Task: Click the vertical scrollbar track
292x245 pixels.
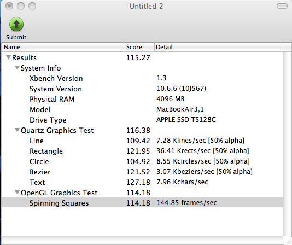Action: click(x=288, y=144)
